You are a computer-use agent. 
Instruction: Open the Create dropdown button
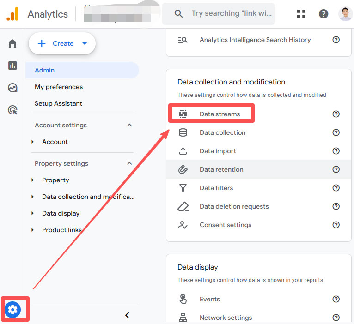(62, 43)
